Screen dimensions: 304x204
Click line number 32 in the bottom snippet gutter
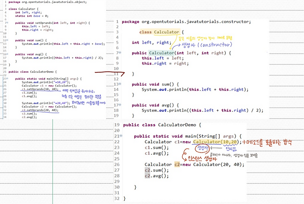click(117, 198)
